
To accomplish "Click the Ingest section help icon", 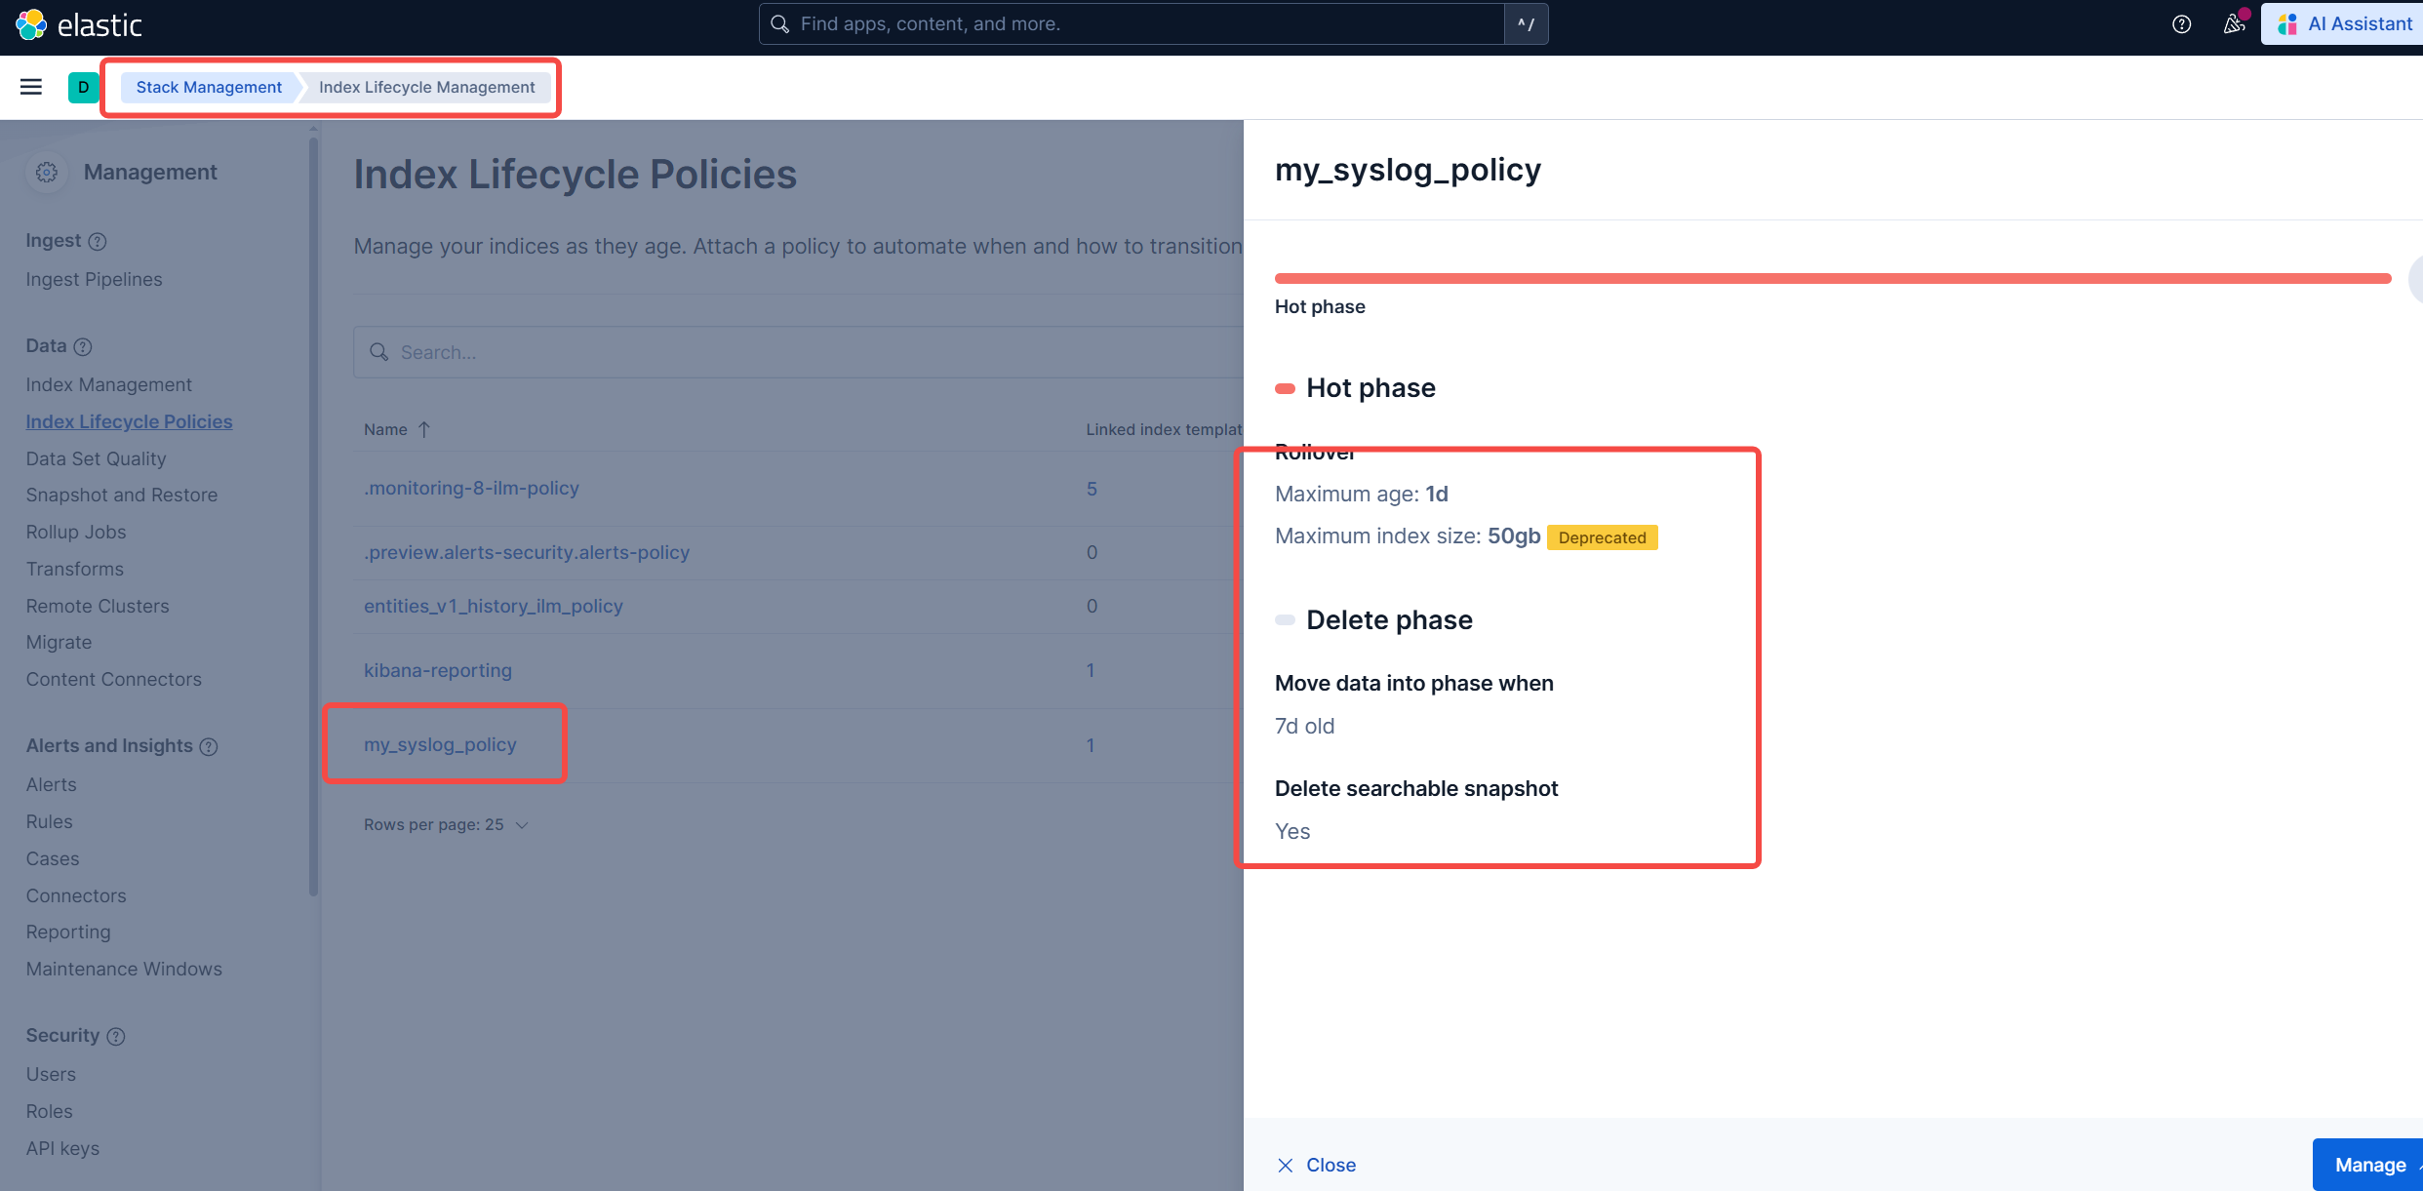I will [98, 241].
